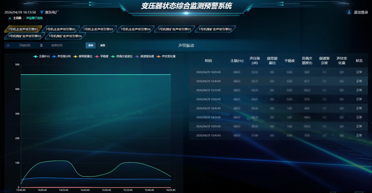Click the 声纹变化量 column header
Image resolution: width=372 pixels, height=193 pixels.
[342, 61]
